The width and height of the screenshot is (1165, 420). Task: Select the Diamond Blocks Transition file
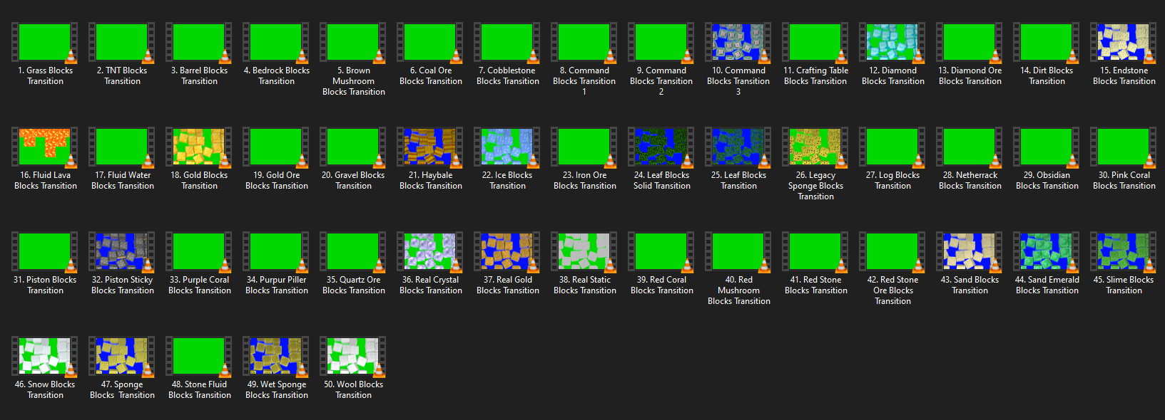[892, 42]
